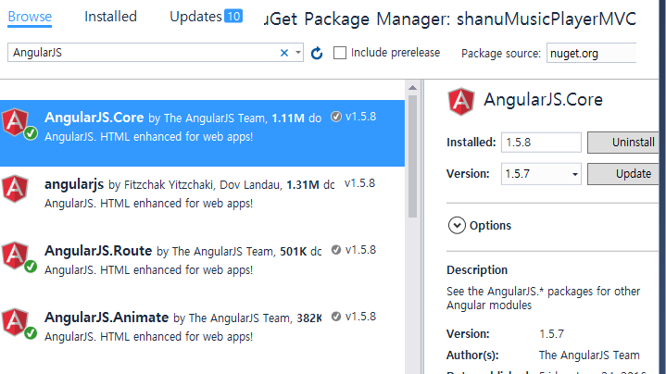
Task: Clear the AngularJS search text
Action: [284, 53]
